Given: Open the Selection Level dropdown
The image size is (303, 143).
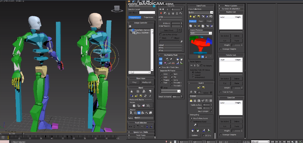Looking at the screenshot, I should click(147, 13).
